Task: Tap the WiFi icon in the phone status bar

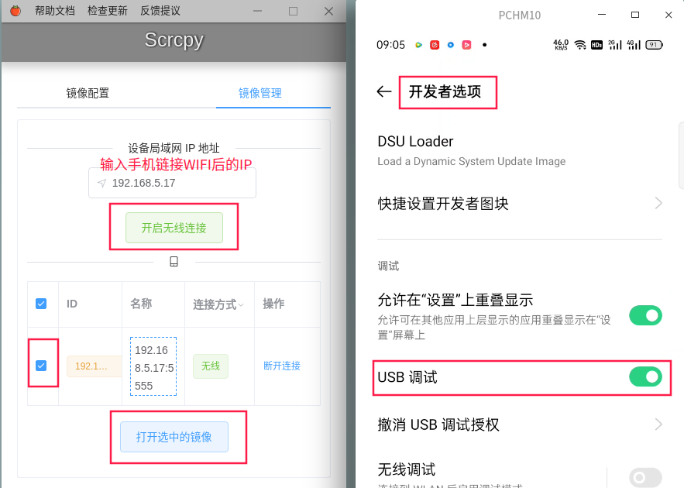Action: pos(579,44)
